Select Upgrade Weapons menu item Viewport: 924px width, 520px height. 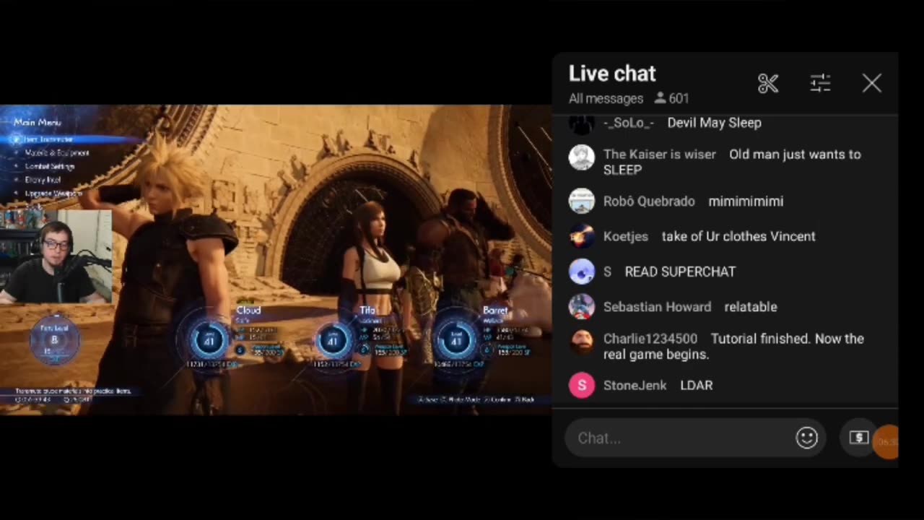[53, 194]
